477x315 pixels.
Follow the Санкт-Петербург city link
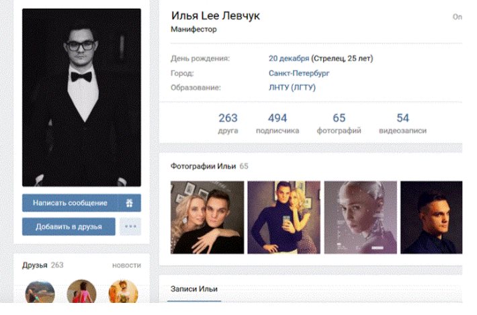click(x=299, y=73)
